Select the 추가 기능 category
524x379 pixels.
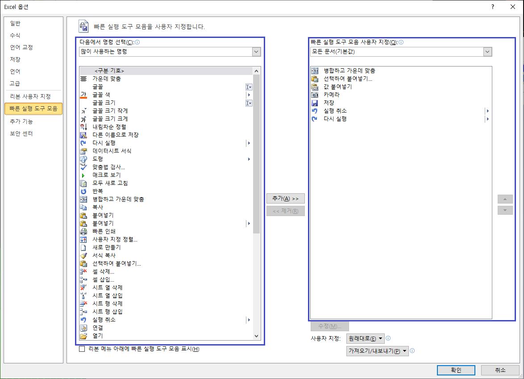point(21,121)
